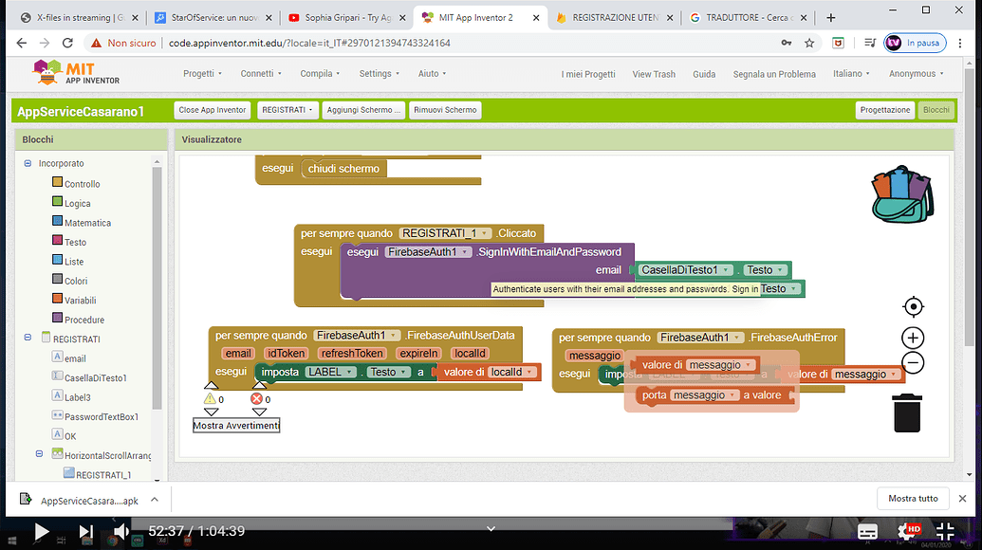Switch to Progettazione view
982x550 pixels.
coord(885,110)
